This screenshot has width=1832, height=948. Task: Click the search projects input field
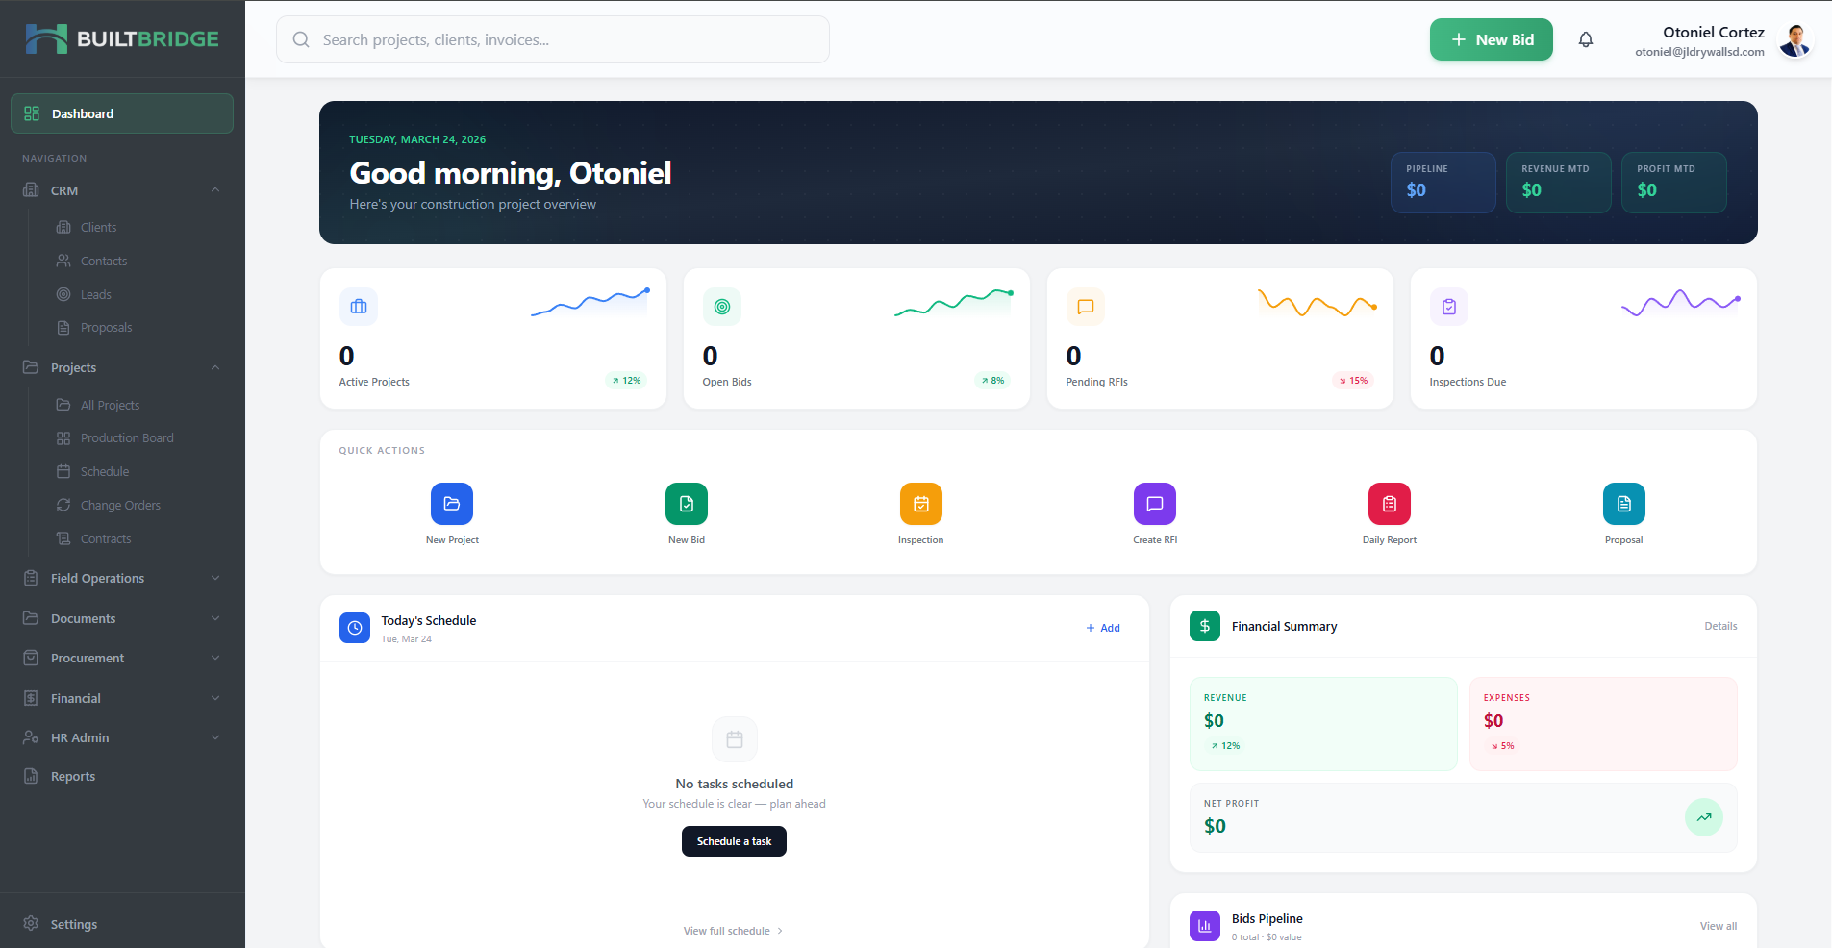coord(553,39)
